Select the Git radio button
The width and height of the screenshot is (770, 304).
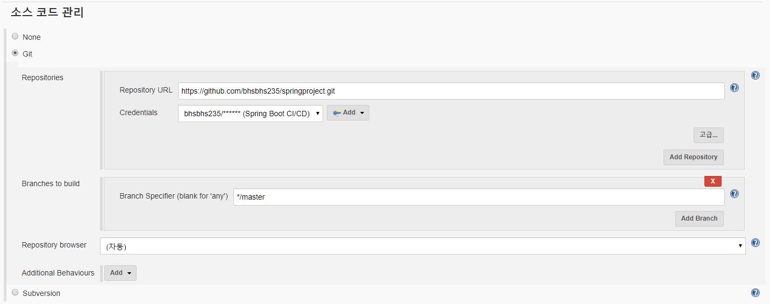point(15,53)
